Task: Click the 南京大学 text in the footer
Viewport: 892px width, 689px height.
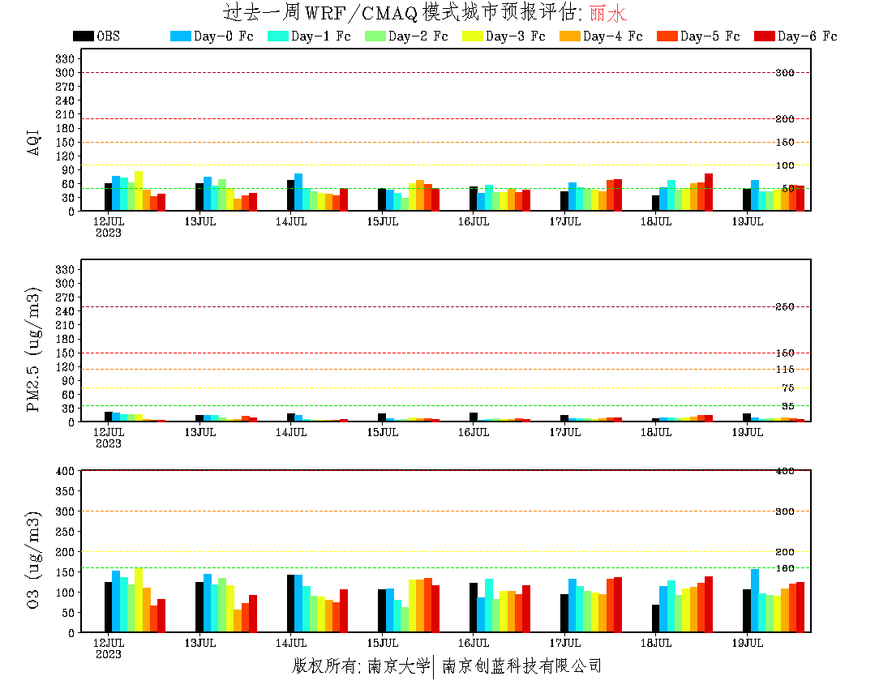Action: pos(397,666)
